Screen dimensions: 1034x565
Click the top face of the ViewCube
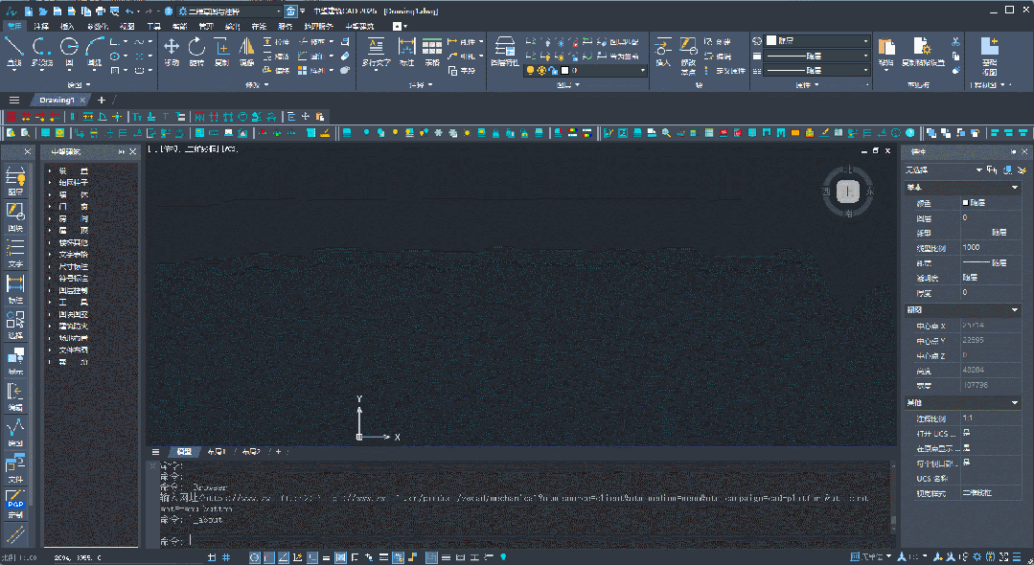point(848,192)
